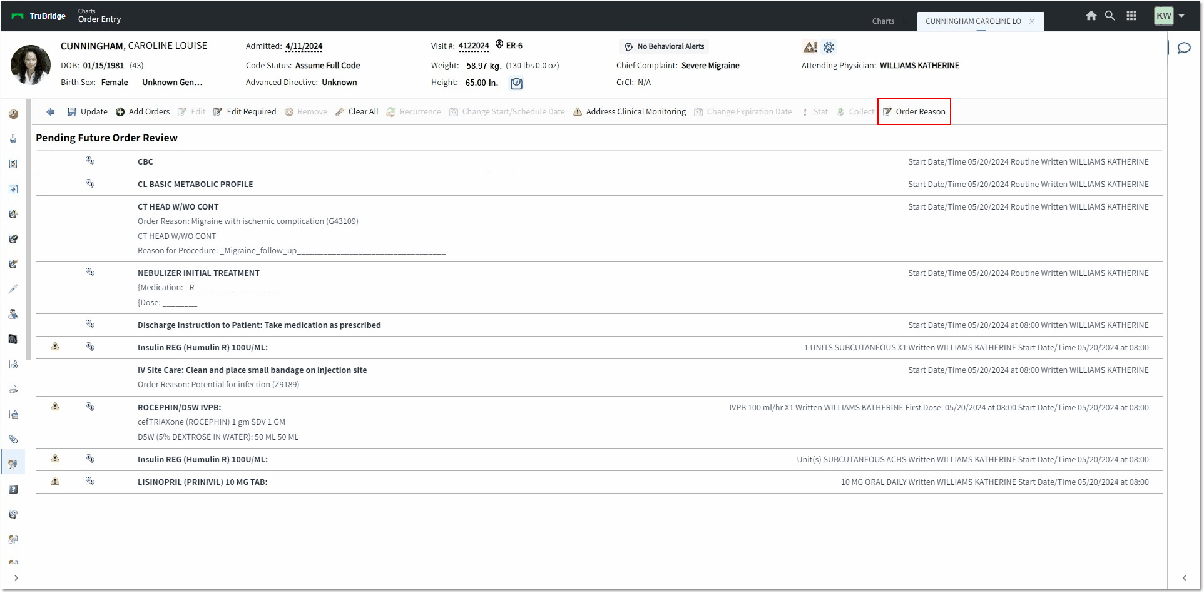Click the patient alert warning icon

click(x=810, y=47)
